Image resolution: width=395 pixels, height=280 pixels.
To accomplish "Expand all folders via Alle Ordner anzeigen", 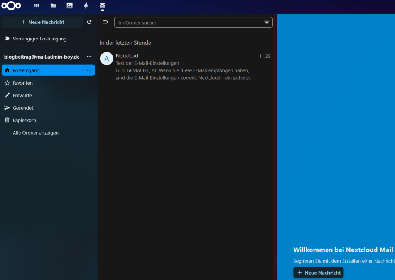I will pyautogui.click(x=35, y=132).
